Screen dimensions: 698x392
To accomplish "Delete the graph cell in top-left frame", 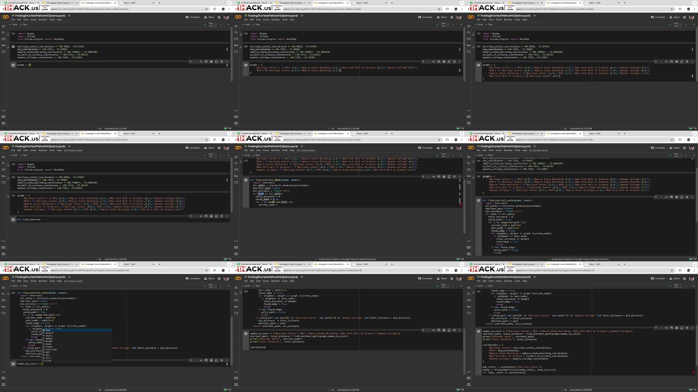I will (222, 61).
